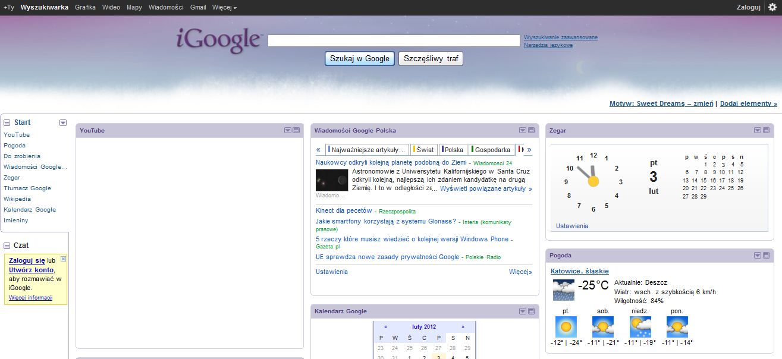
Task: Open the Zegar gadget options menu
Action: (x=758, y=130)
